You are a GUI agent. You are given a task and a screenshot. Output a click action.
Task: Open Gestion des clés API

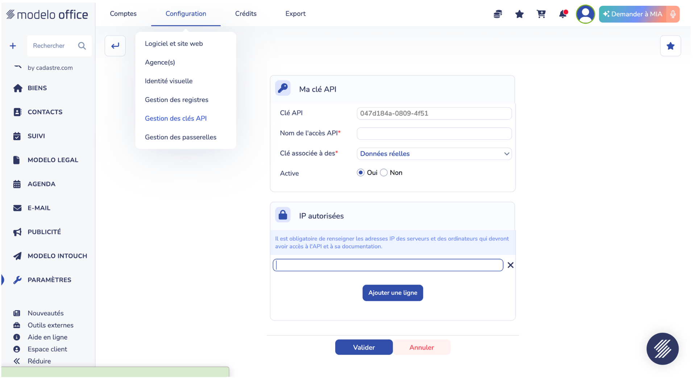point(176,118)
